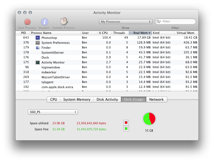
Task: Click the Sample Process magnifier icon
Action: (x=64, y=21)
